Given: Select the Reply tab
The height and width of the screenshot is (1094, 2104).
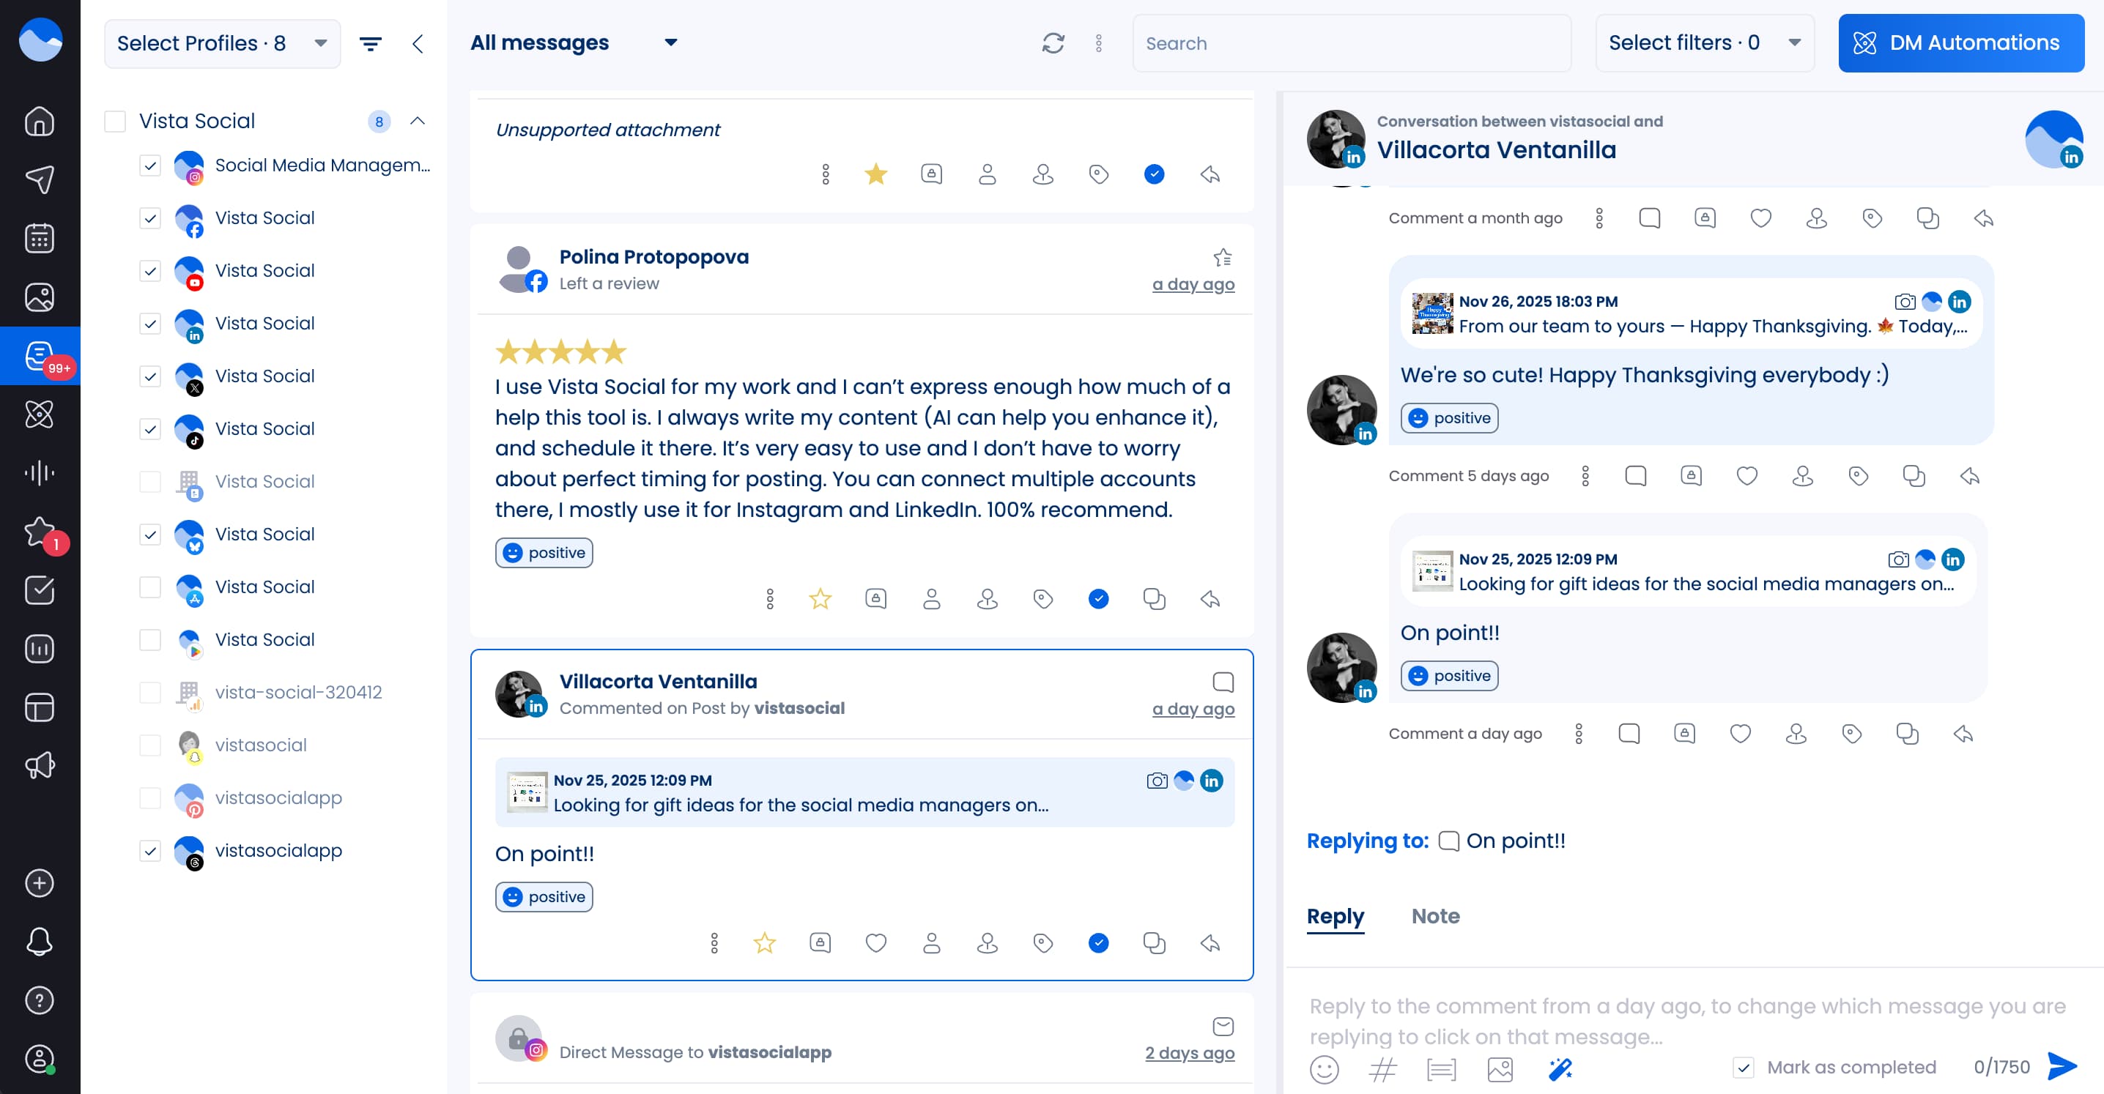Looking at the screenshot, I should pyautogui.click(x=1335, y=916).
